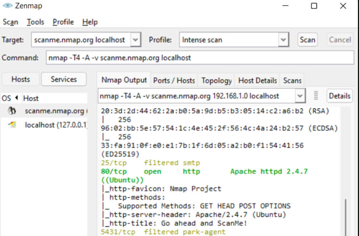Image resolution: width=359 pixels, height=236 pixels.
Task: Click the Linux penguin icon beside scanme.nmap.org
Action: click(12, 111)
